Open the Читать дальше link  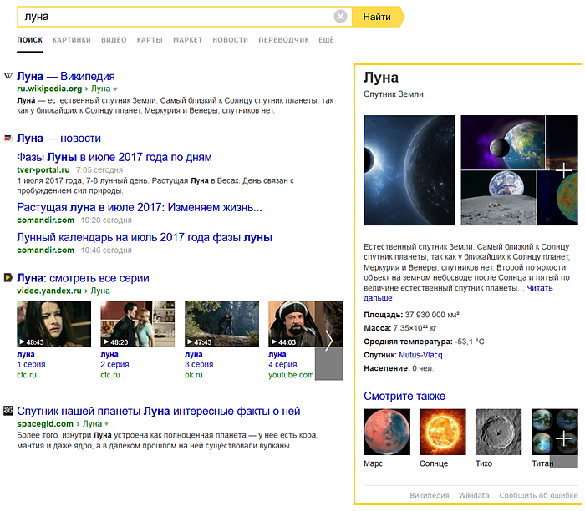[458, 293]
